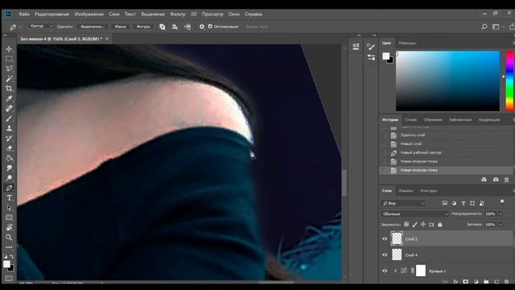This screenshot has height=290, width=515.
Task: Hide Кривые 1 layer via eye icon
Action: pos(385,271)
